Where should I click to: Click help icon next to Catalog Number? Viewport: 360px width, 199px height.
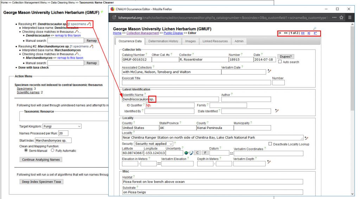click(x=146, y=54)
